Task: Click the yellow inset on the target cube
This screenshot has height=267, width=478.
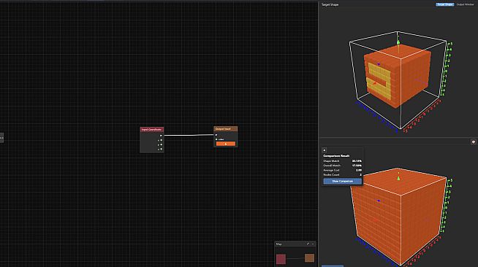Action: coord(379,80)
